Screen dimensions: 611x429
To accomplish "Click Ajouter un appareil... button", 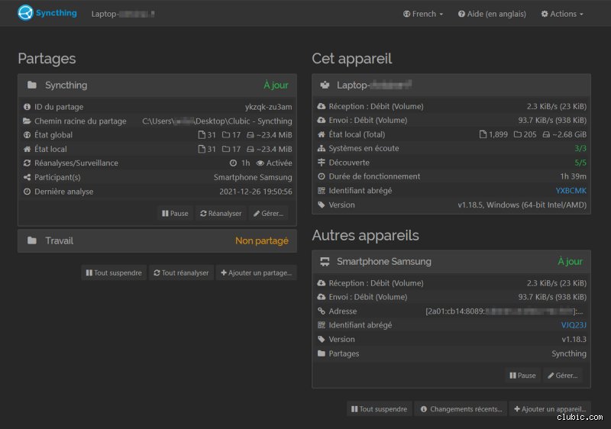I will pyautogui.click(x=550, y=409).
